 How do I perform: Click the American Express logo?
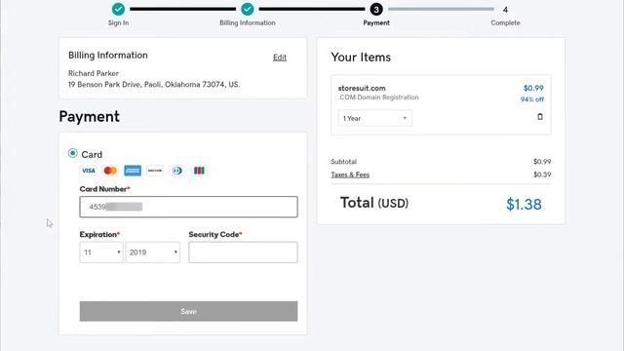[133, 171]
